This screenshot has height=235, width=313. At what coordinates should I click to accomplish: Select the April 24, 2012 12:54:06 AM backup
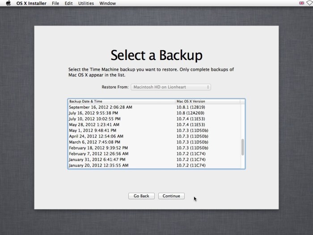coord(154,136)
